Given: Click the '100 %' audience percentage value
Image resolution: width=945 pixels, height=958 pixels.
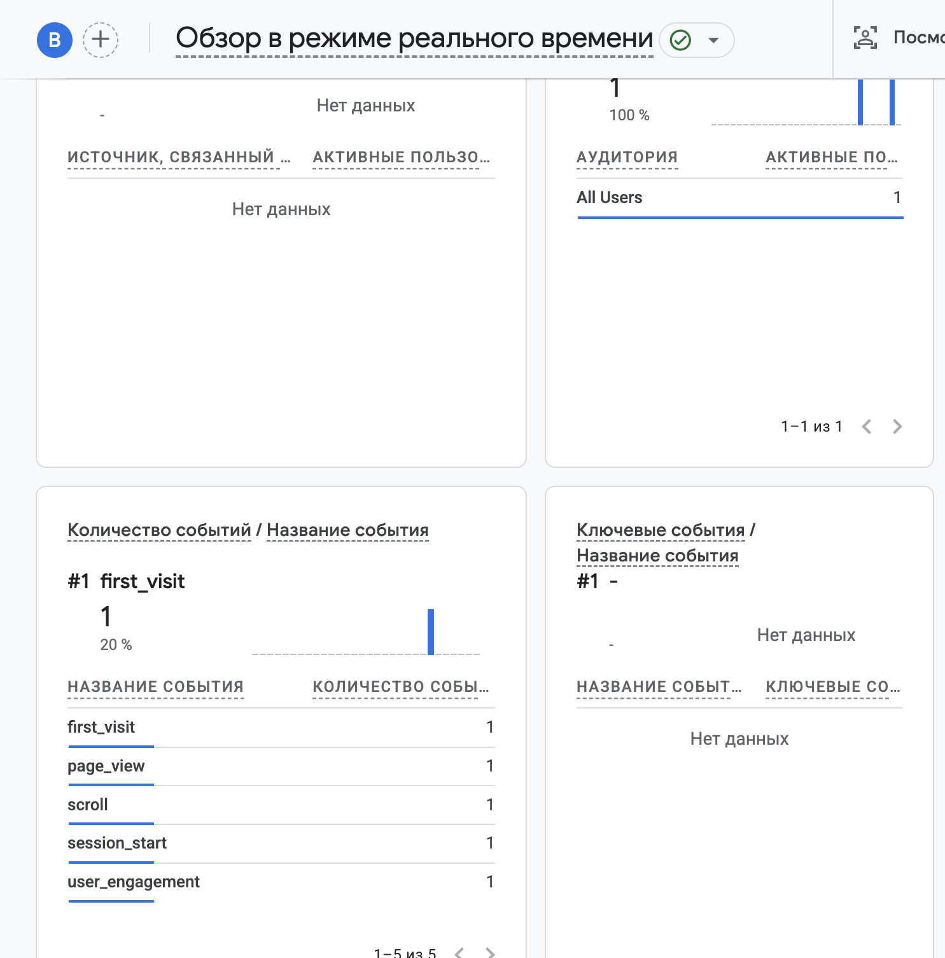Looking at the screenshot, I should (x=629, y=115).
